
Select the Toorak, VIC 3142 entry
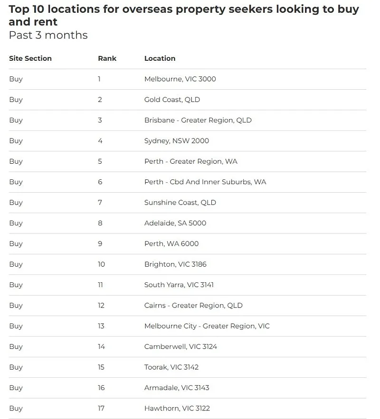(171, 367)
